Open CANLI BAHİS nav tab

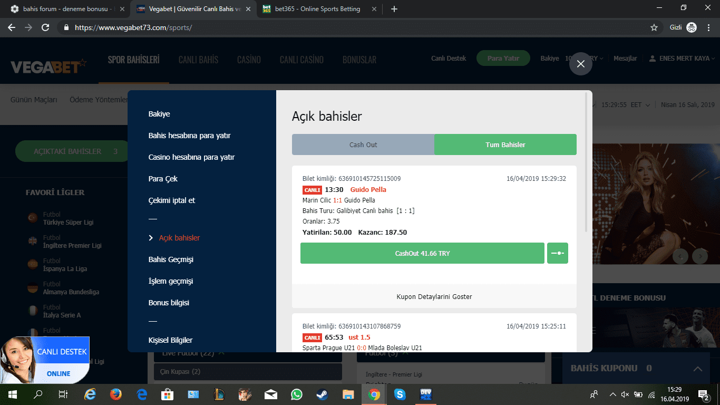pyautogui.click(x=198, y=60)
